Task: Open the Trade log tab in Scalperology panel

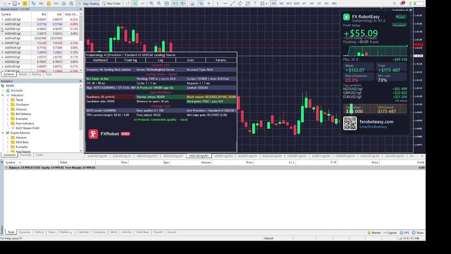Action: 130,60
